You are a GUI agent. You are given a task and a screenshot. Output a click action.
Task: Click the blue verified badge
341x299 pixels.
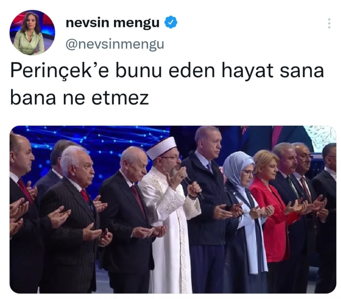point(171,23)
